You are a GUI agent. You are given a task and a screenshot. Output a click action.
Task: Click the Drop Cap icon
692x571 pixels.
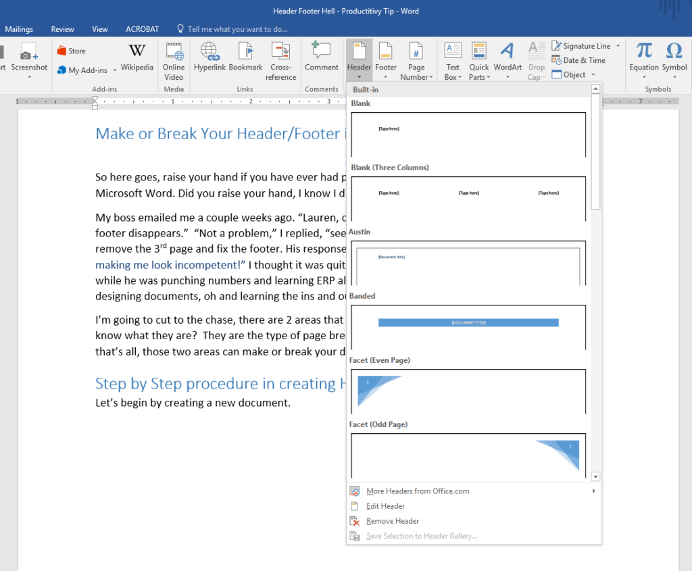coord(537,51)
